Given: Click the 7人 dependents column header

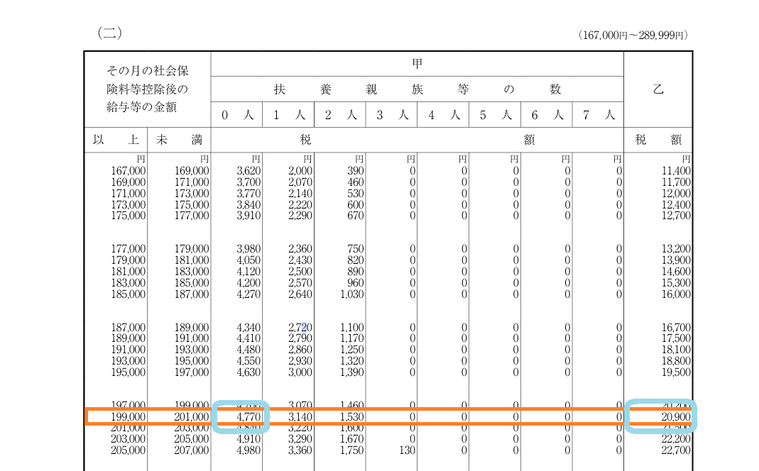Looking at the screenshot, I should (x=598, y=115).
